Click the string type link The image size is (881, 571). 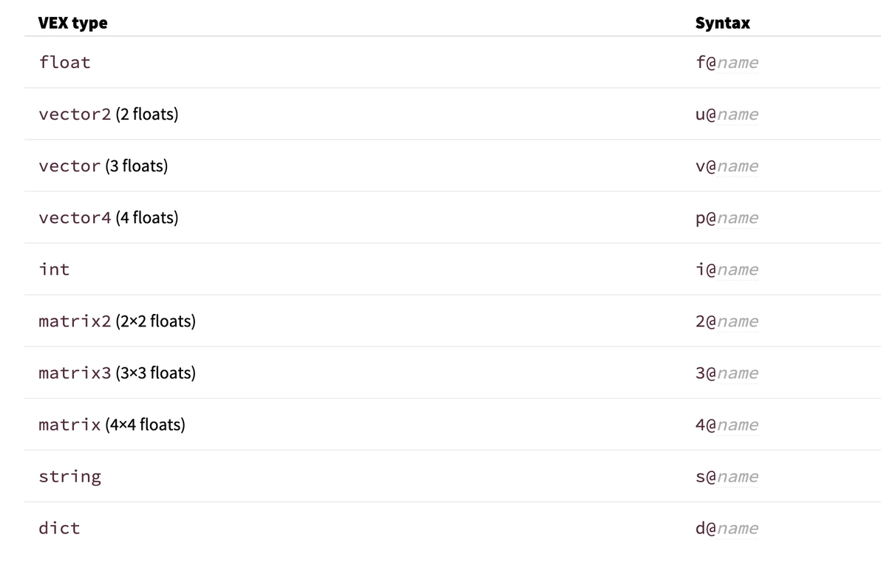[x=70, y=476]
